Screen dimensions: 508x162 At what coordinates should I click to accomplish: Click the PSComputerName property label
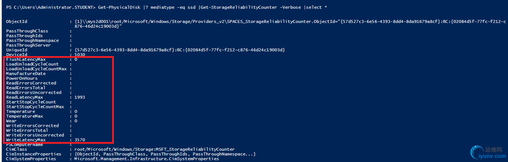point(24,145)
